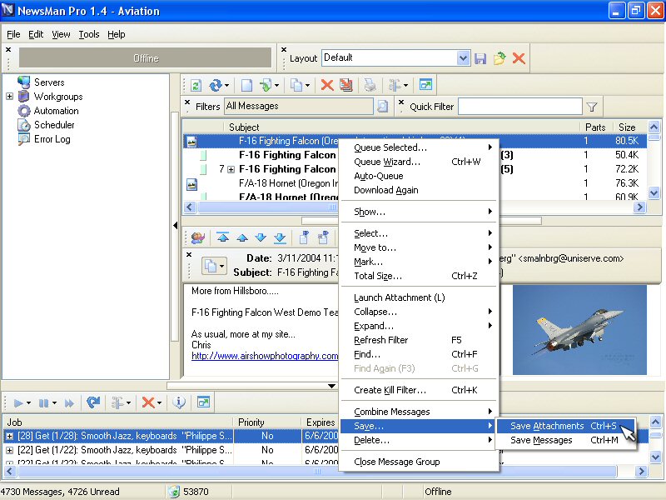Go to previous message up arrow
Viewport: 666px width, 500px height.
click(242, 237)
